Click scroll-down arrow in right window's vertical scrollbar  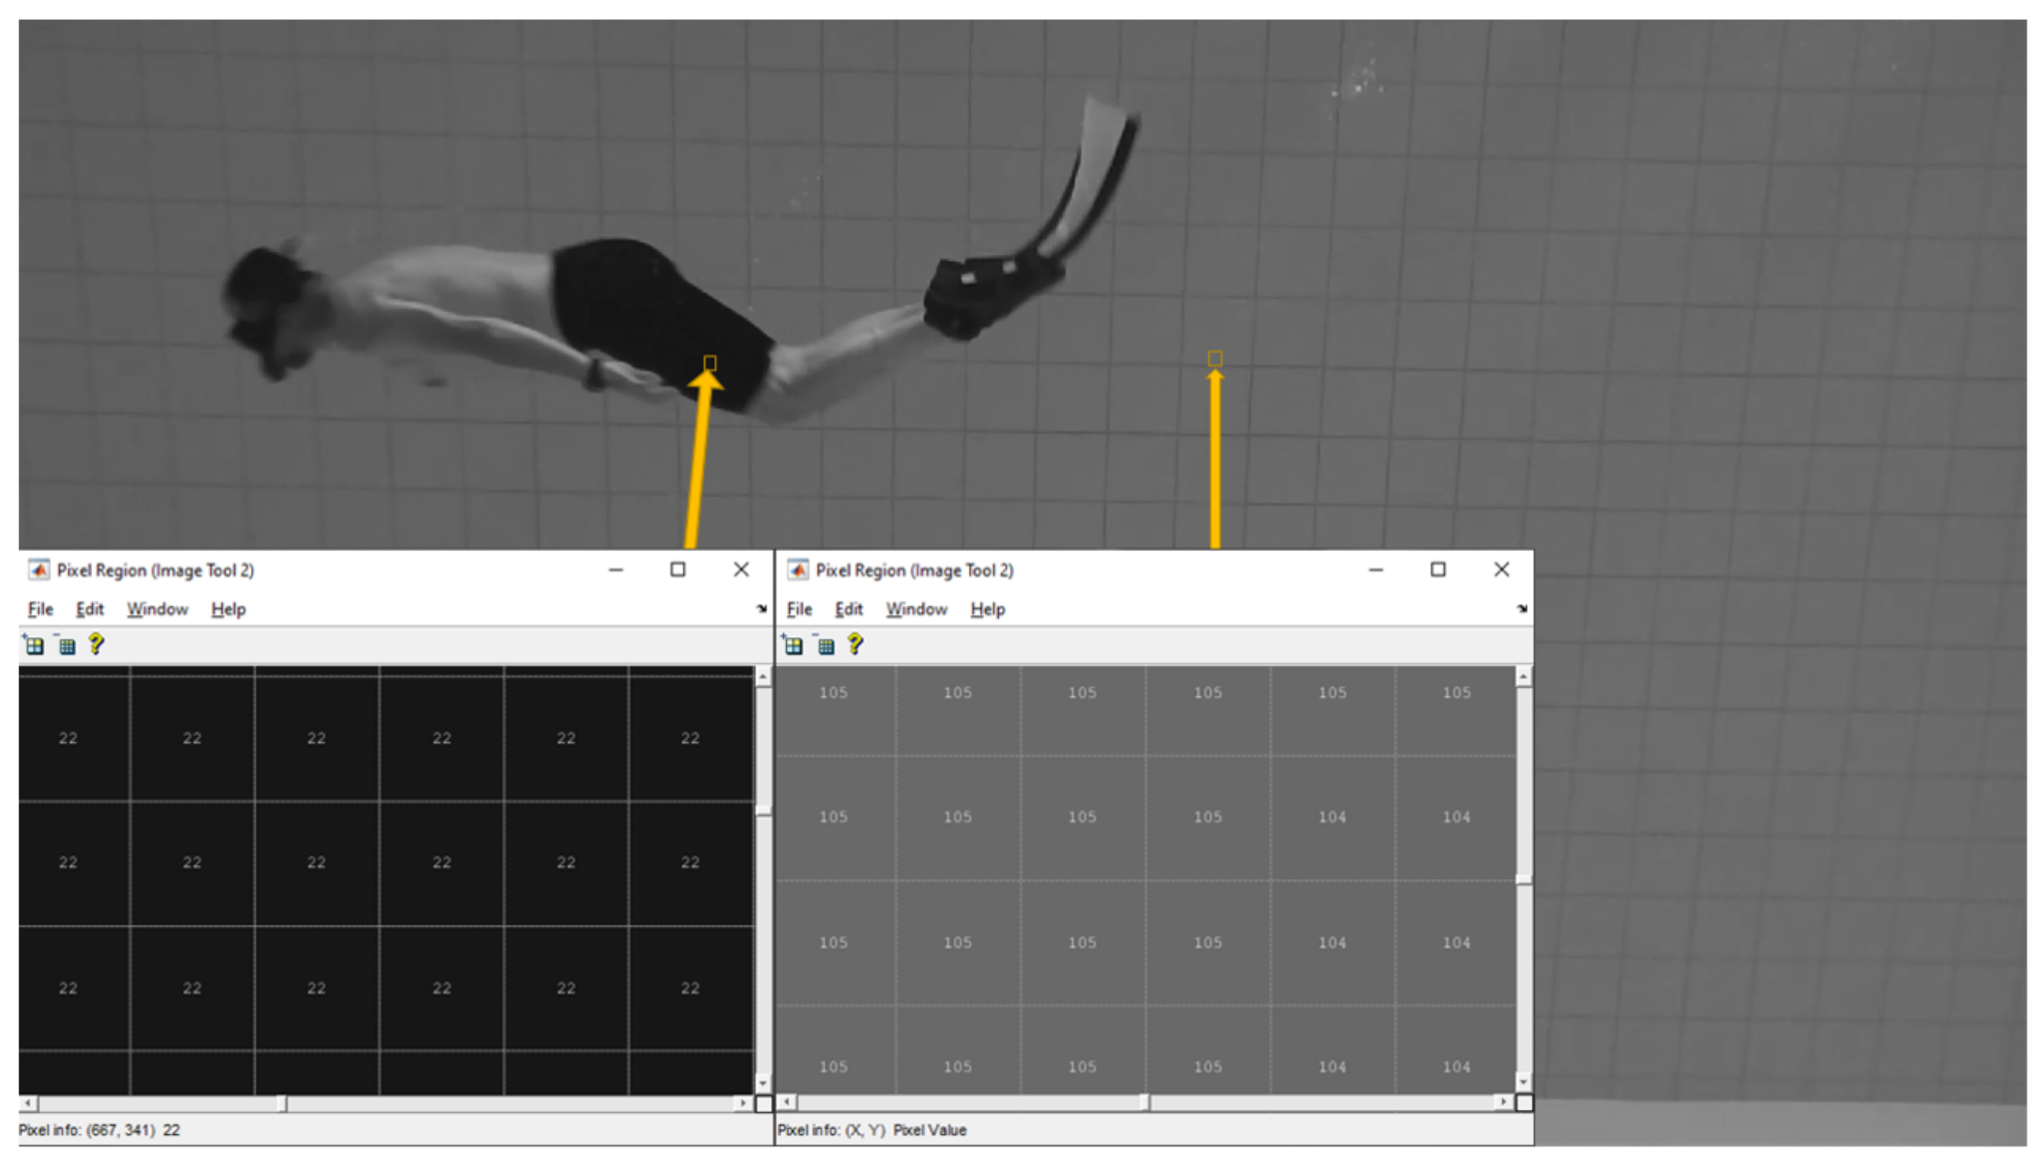[x=1523, y=1082]
